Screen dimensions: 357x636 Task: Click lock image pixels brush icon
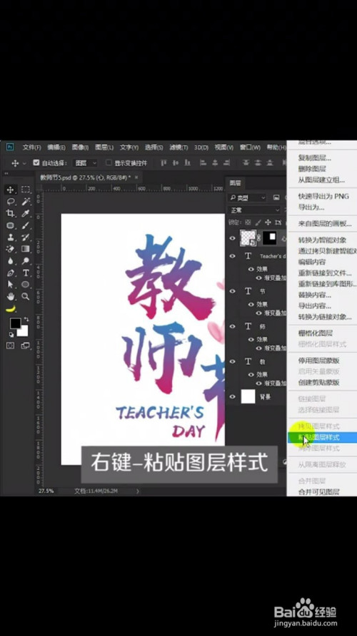pyautogui.click(x=258, y=222)
